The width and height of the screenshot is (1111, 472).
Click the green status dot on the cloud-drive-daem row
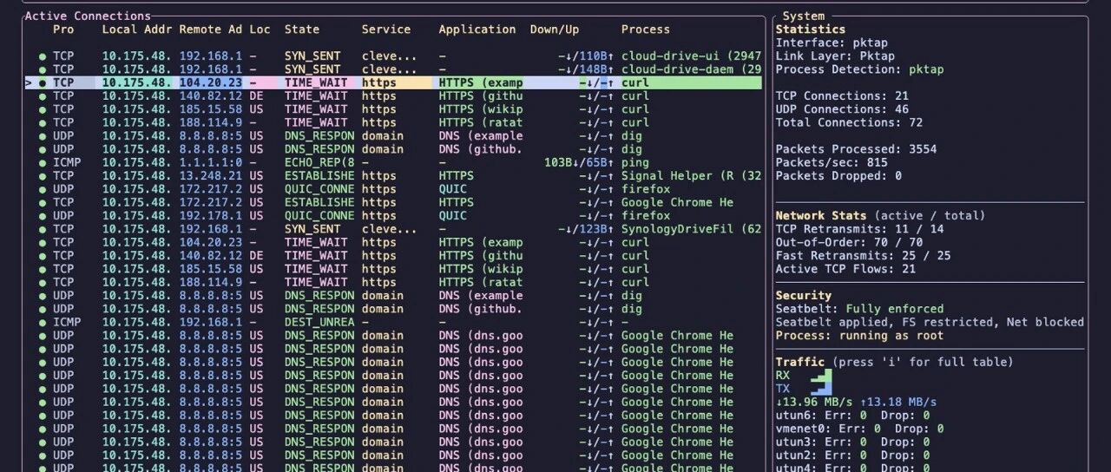click(x=42, y=69)
